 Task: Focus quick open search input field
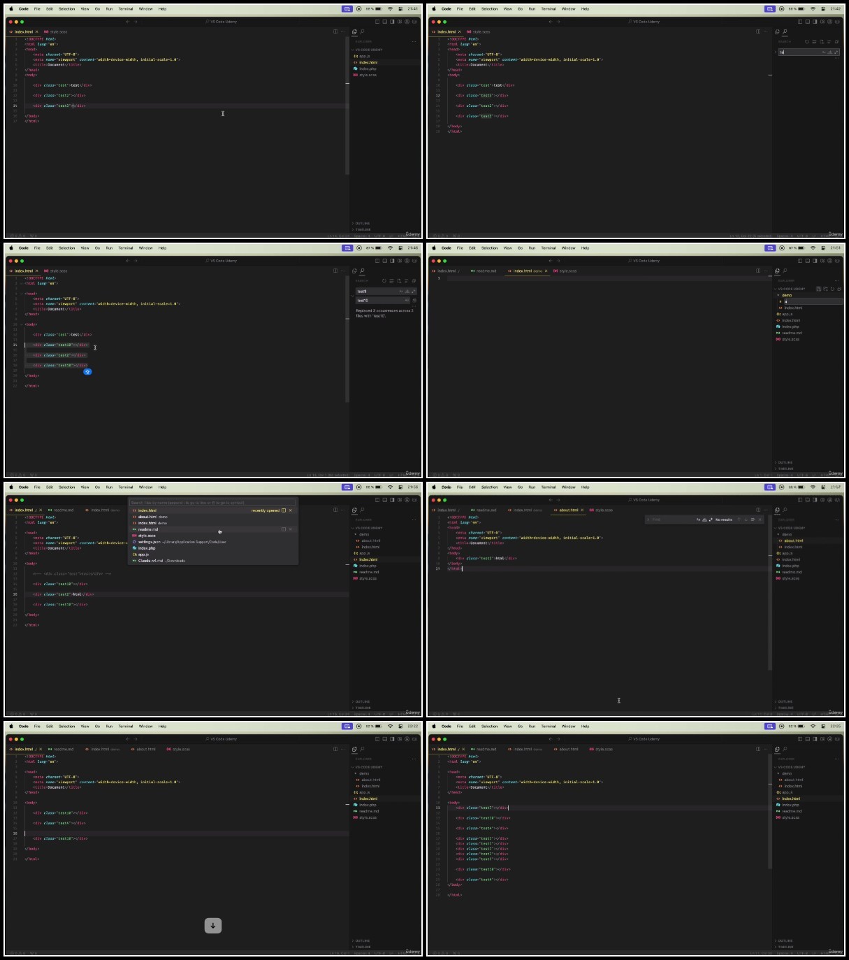(x=212, y=503)
